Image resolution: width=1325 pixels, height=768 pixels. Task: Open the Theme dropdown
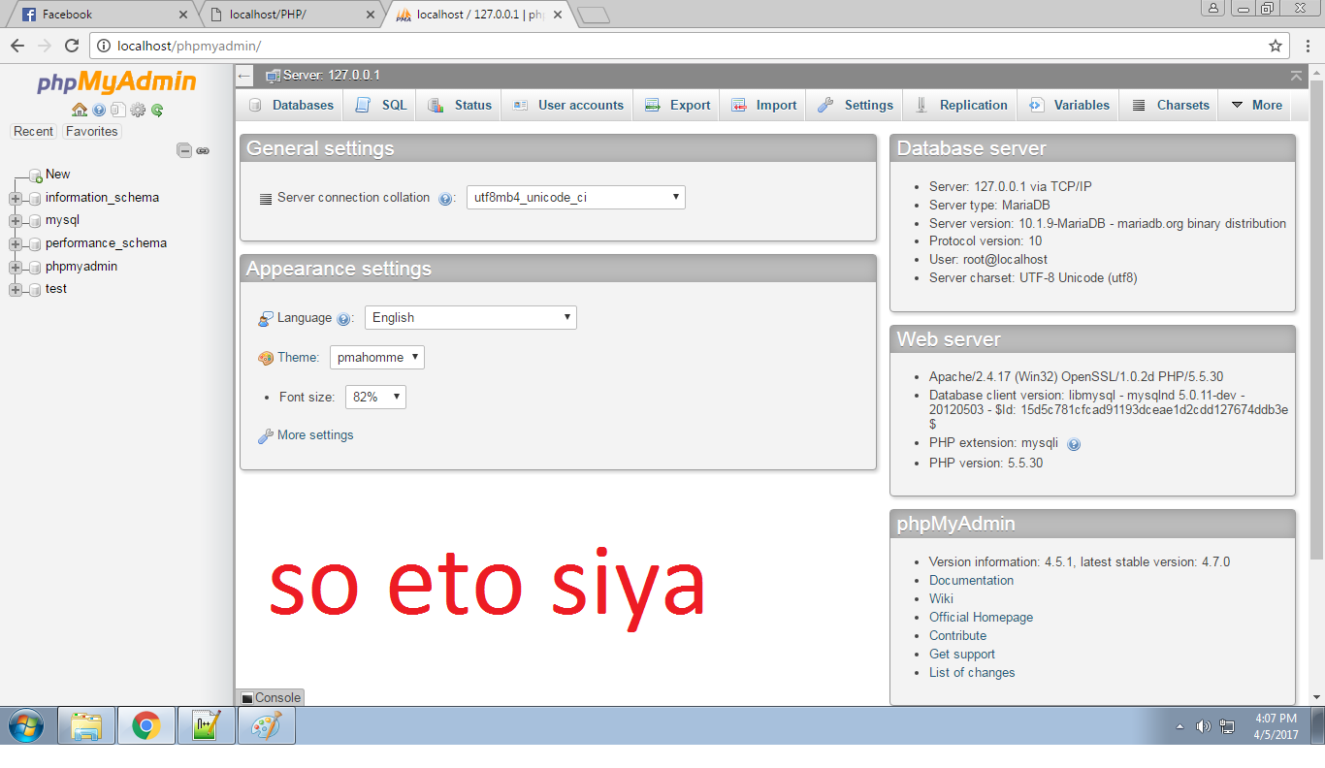tap(376, 357)
